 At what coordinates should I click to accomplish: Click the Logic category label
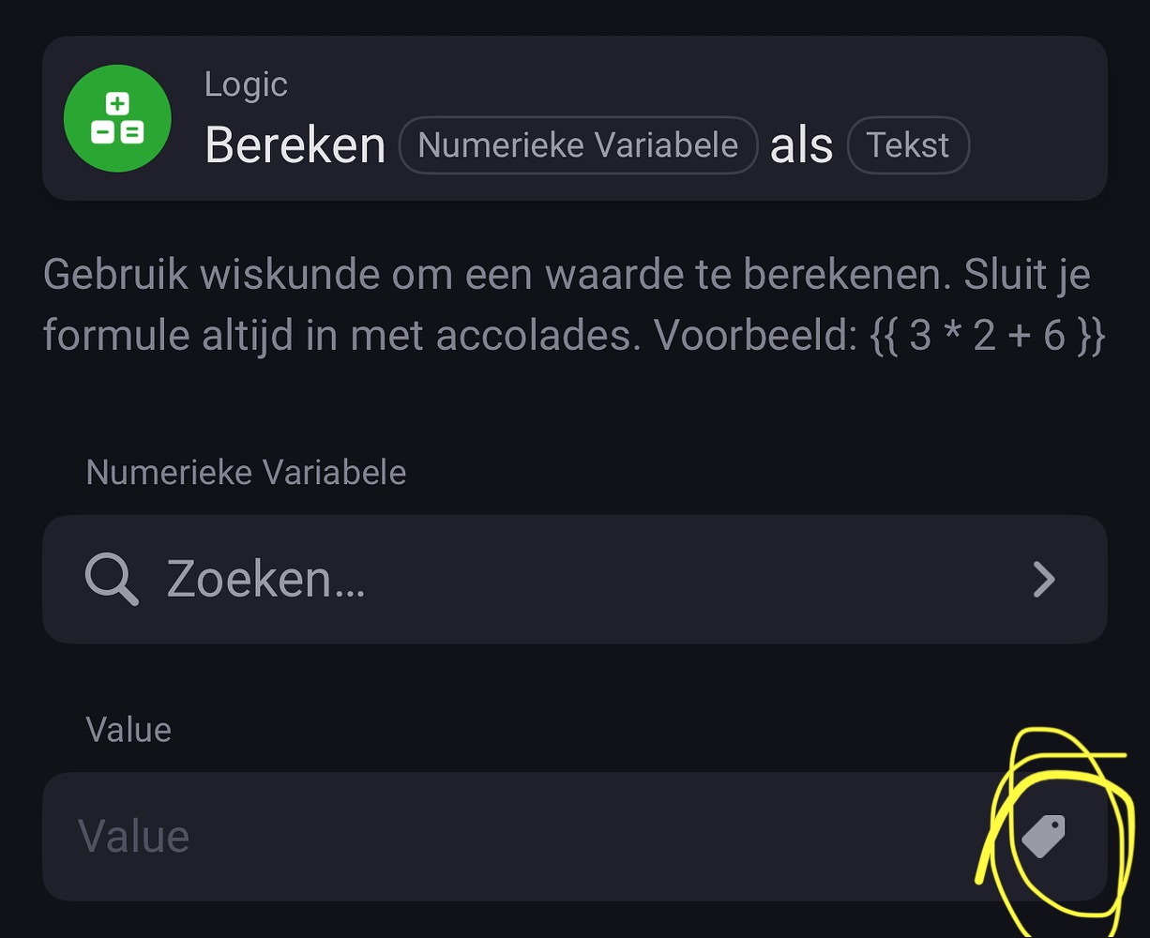(246, 84)
